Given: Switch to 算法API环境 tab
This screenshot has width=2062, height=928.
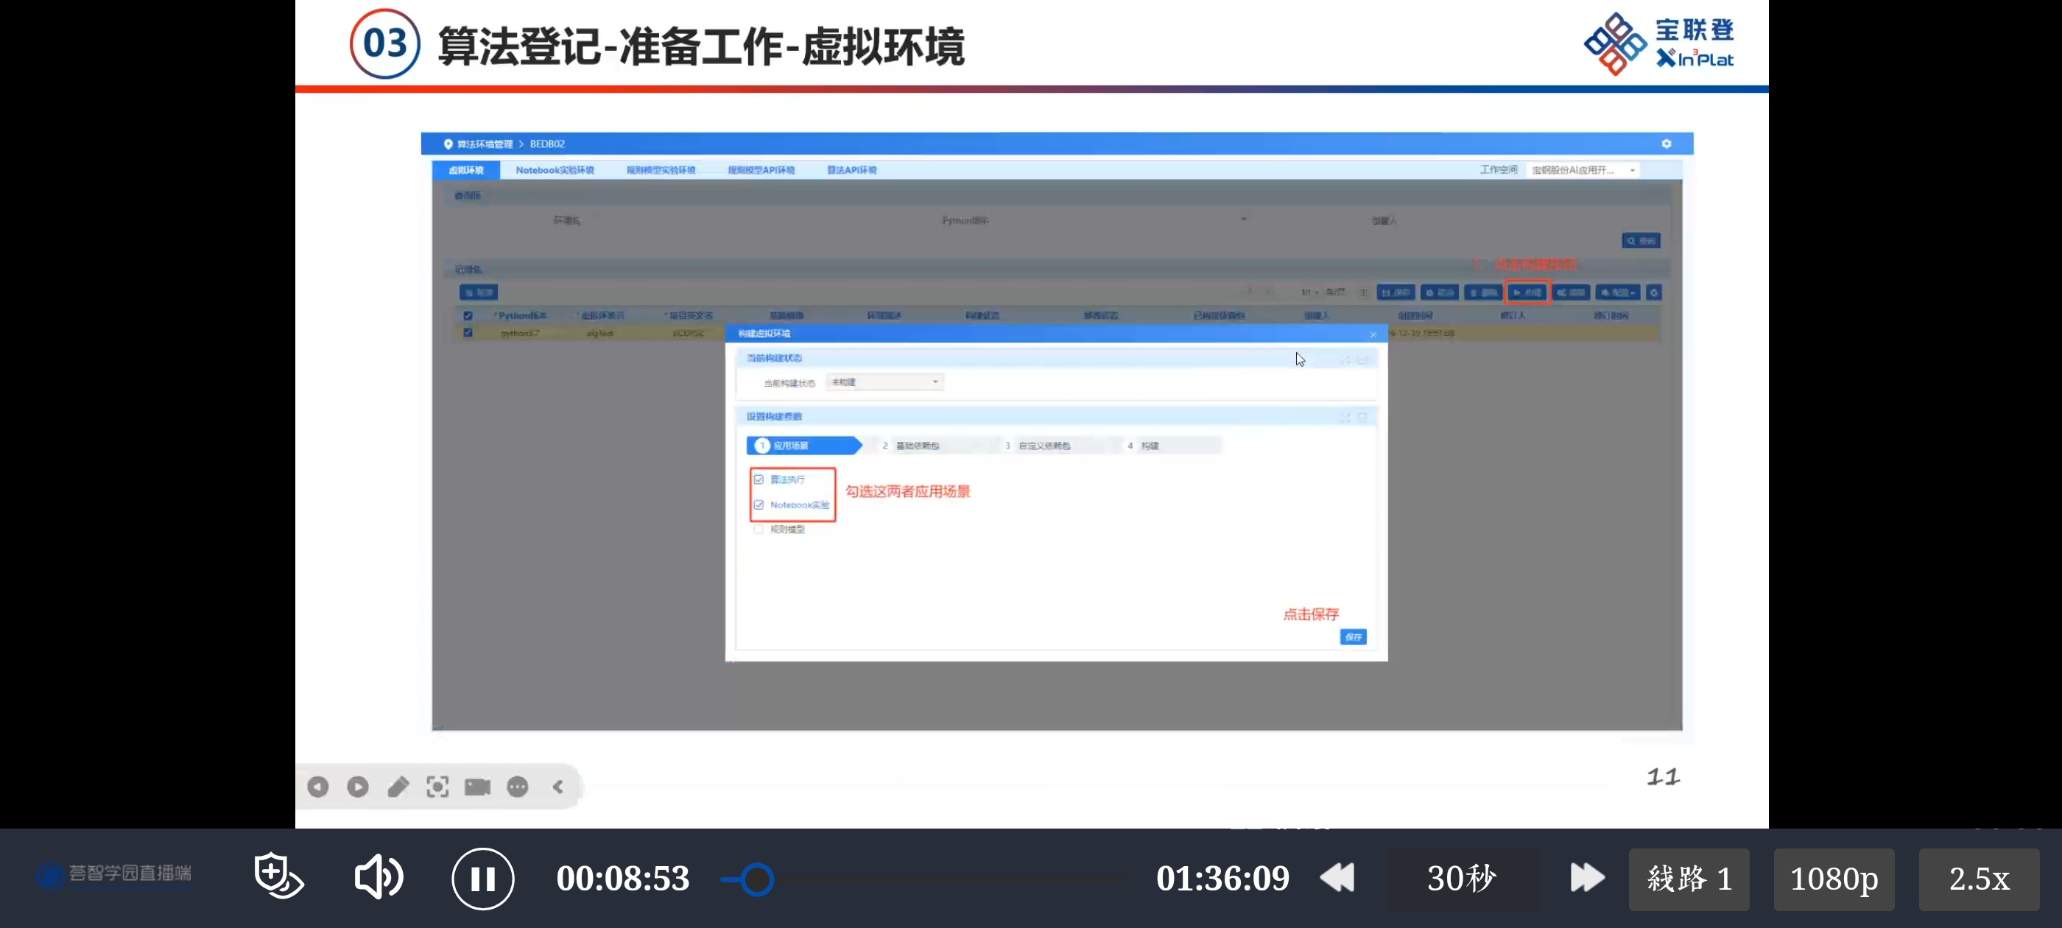Looking at the screenshot, I should [851, 169].
